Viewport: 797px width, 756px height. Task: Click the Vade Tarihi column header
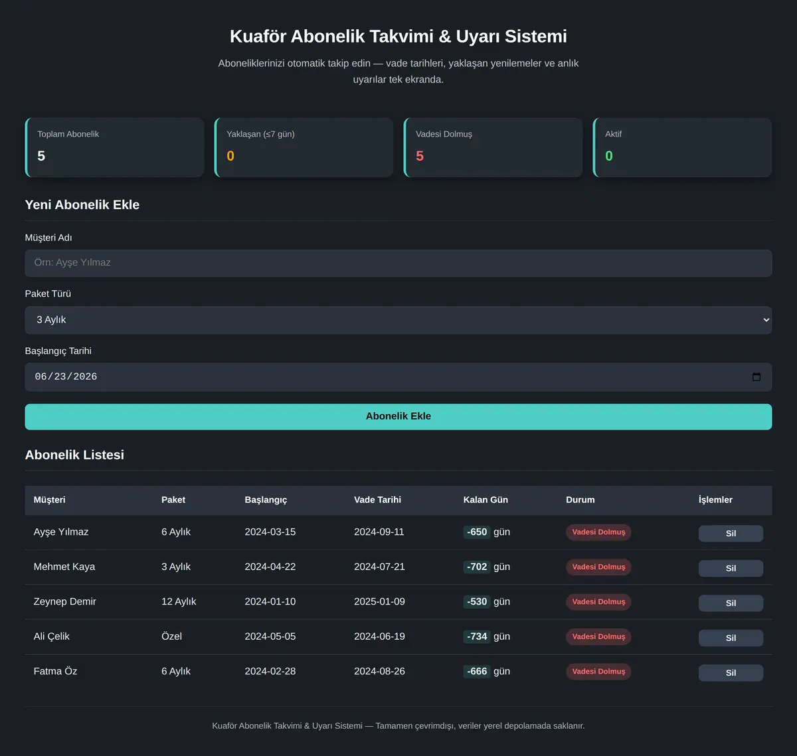click(377, 500)
